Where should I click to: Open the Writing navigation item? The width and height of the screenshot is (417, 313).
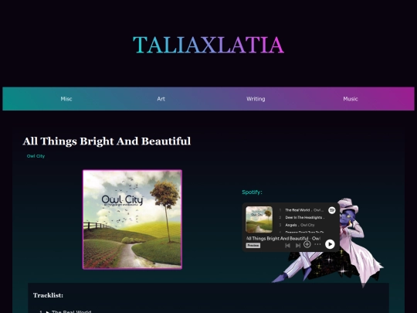coord(256,99)
